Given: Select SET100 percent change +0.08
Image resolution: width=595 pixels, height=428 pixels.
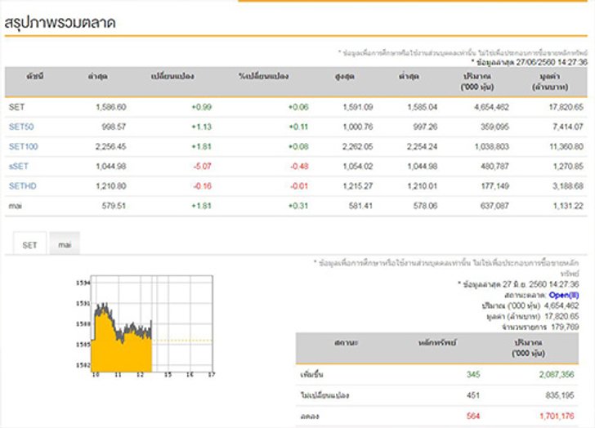Looking at the screenshot, I should pyautogui.click(x=298, y=146).
